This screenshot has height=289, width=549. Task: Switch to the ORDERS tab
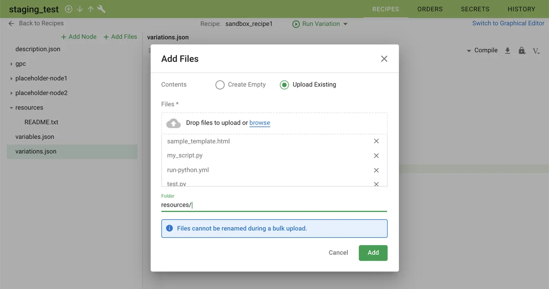(x=429, y=9)
